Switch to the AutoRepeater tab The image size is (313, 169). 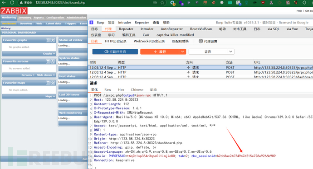coord(171,29)
